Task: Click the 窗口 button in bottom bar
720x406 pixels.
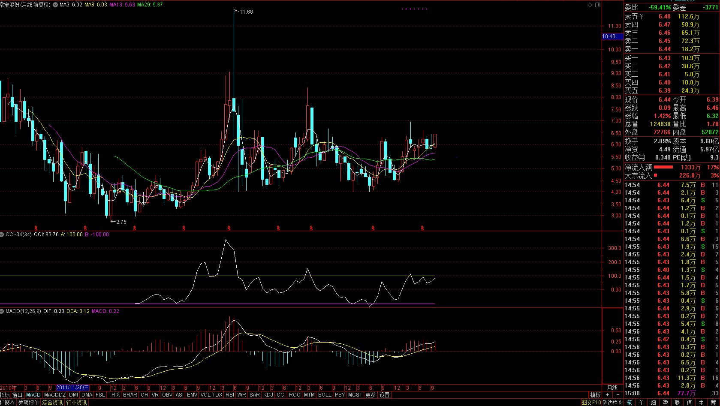Action: [x=18, y=395]
